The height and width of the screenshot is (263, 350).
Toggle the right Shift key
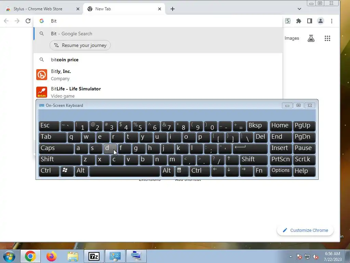coord(254,160)
